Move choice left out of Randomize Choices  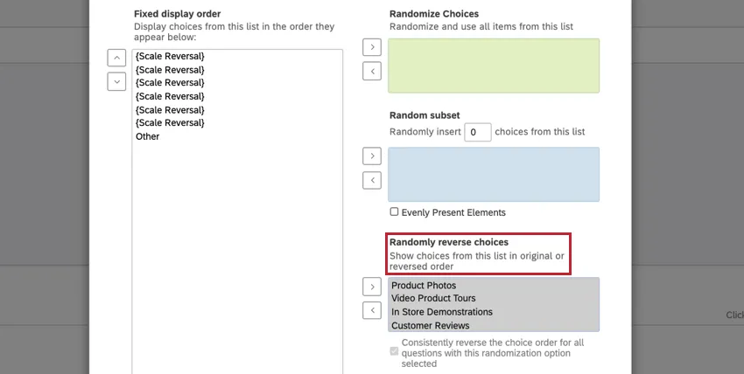point(372,71)
